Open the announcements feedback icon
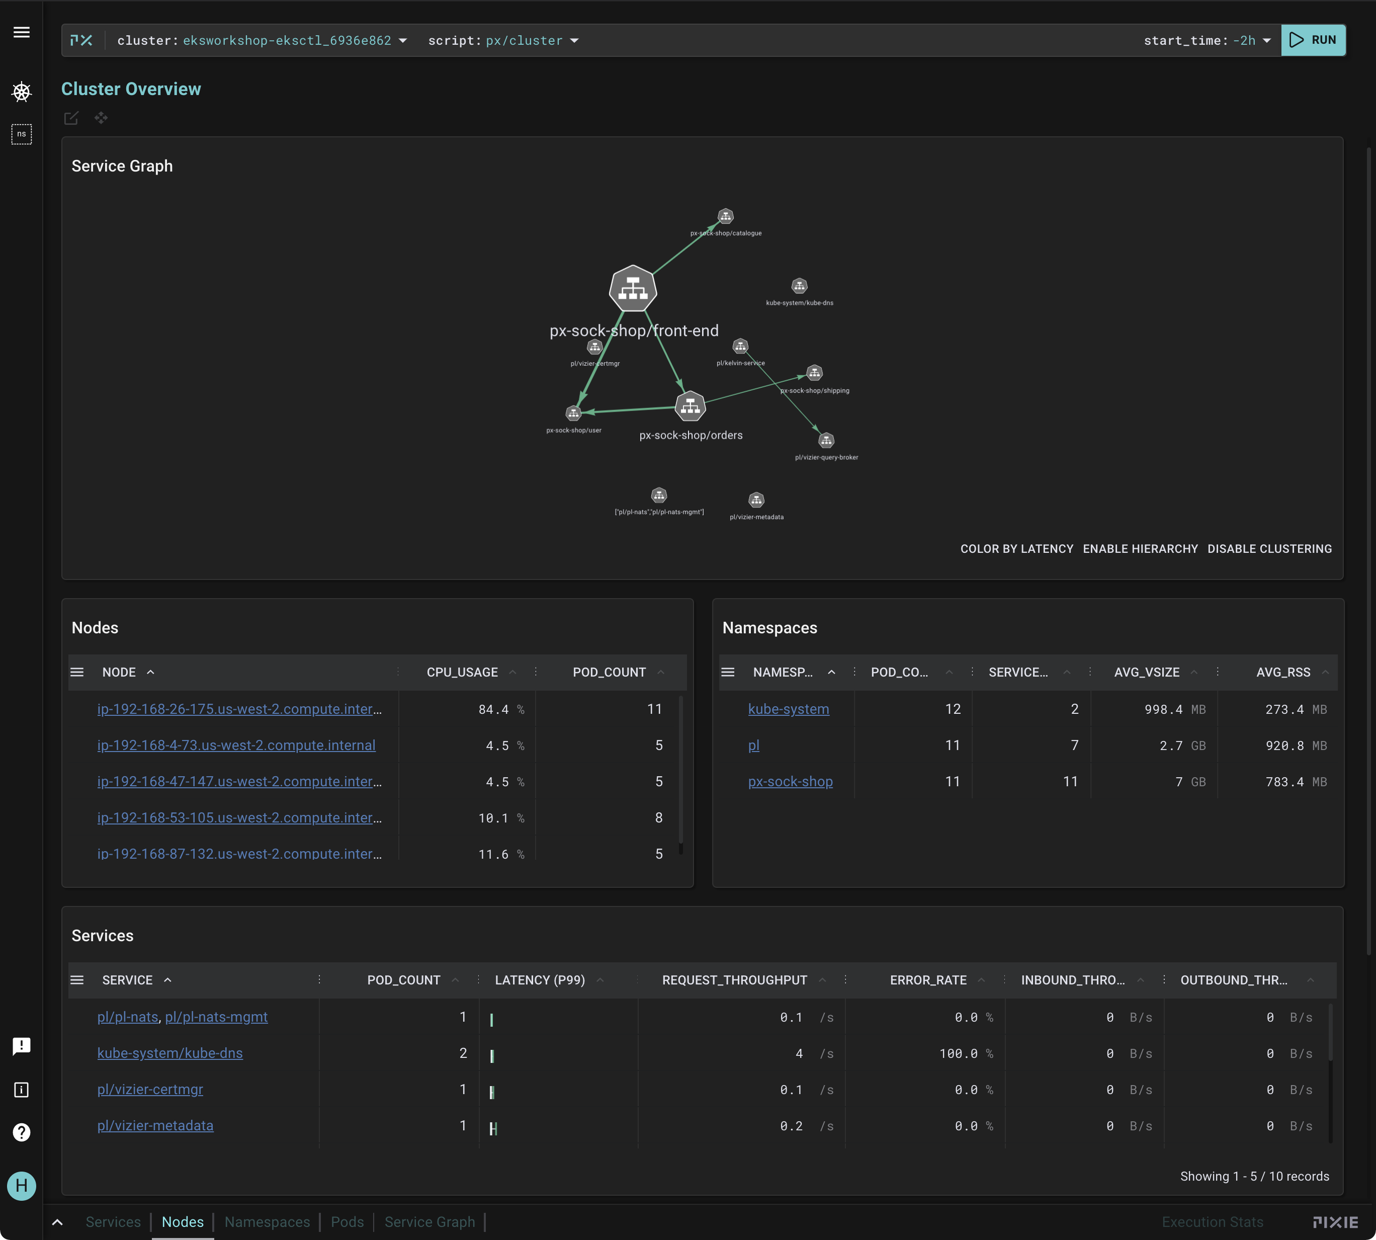The width and height of the screenshot is (1376, 1240). pos(22,1046)
